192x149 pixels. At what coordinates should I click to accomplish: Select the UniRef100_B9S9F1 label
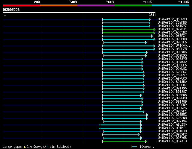tap(172, 112)
